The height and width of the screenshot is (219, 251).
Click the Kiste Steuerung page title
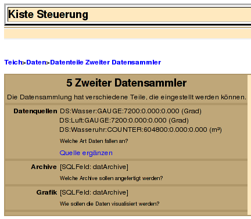48,15
